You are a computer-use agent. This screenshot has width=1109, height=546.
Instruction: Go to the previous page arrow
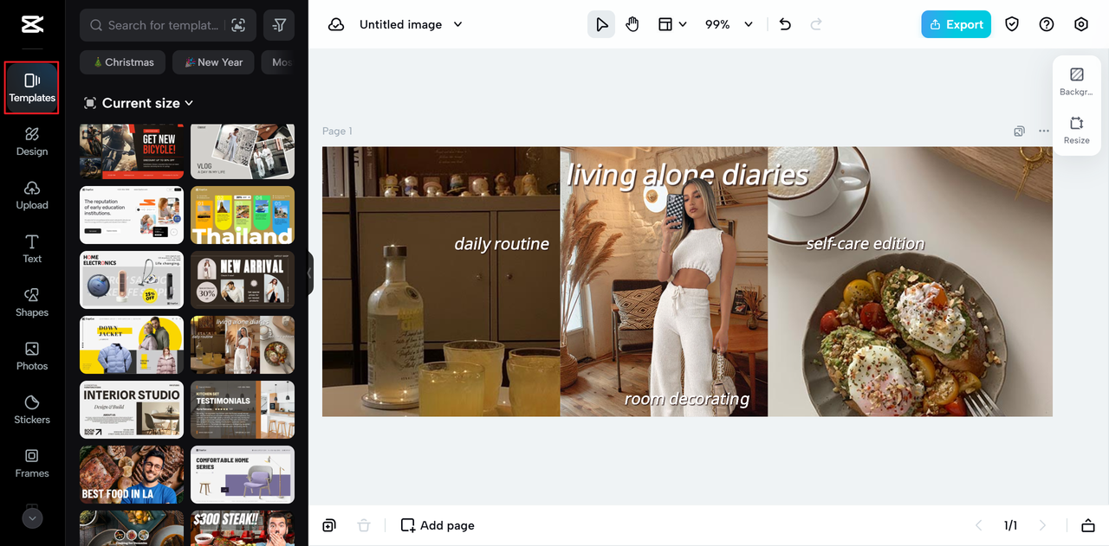tap(979, 525)
